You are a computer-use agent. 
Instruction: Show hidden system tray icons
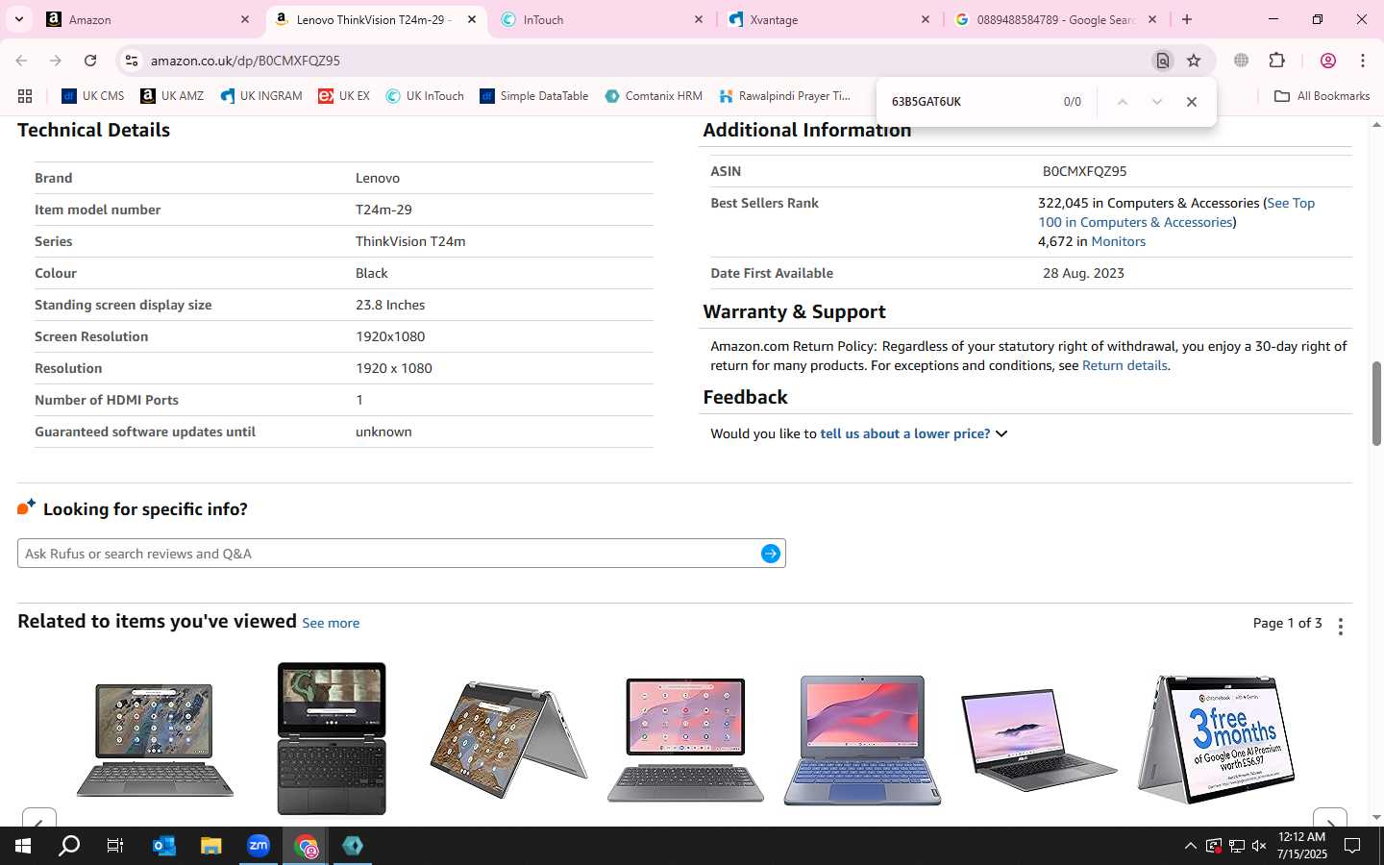1190,846
